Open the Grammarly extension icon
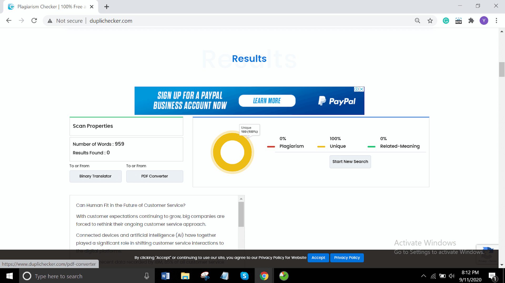 (x=446, y=21)
